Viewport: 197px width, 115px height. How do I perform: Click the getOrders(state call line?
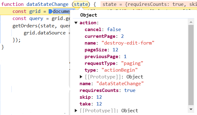[x=41, y=26]
